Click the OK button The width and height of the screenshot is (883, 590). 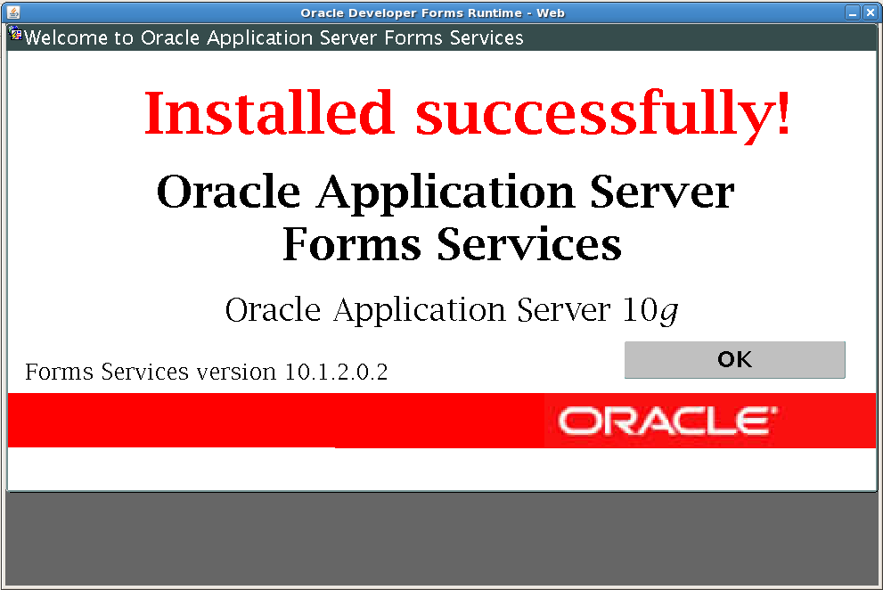734,359
